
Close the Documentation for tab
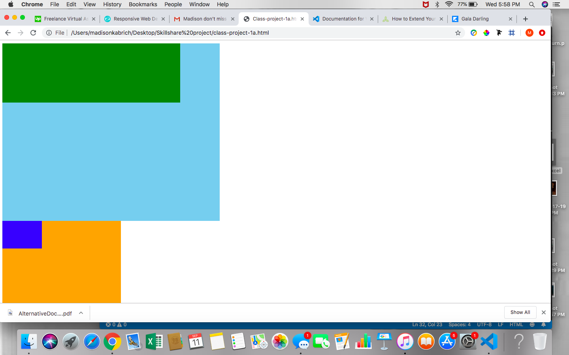pos(372,19)
